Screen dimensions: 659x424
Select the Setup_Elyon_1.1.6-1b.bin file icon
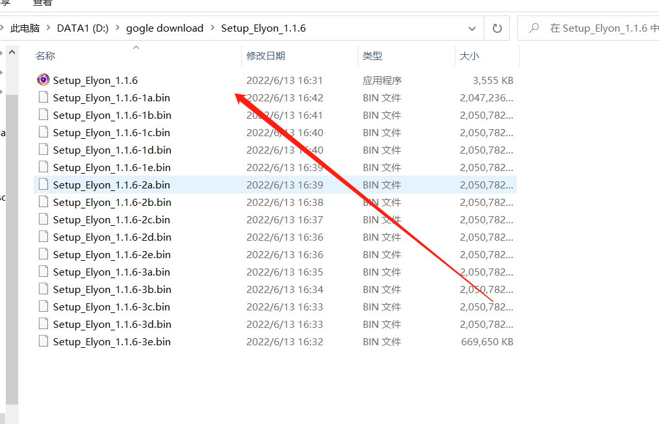tap(43, 115)
